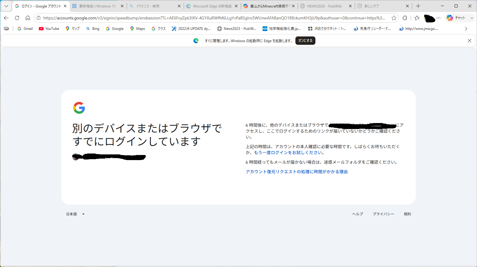Screen dimensions: 477x267
Task: Maximize the Edge window
Action: tap(456, 6)
